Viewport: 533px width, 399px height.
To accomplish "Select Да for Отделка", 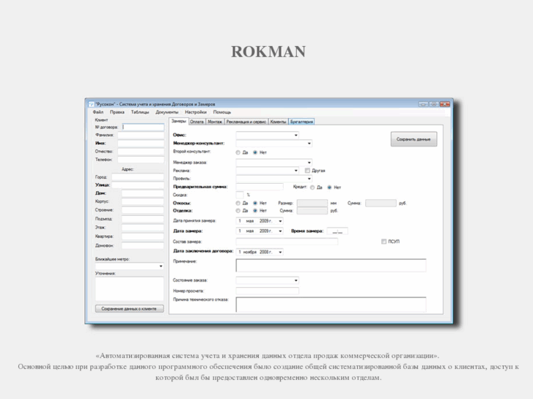I will (x=238, y=211).
